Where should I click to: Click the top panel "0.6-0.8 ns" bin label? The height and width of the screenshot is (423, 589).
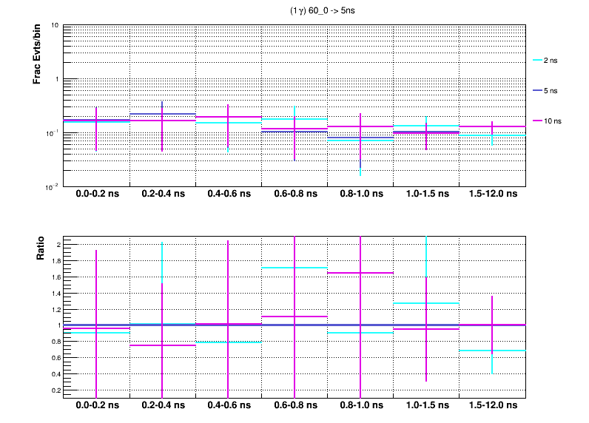(294, 194)
